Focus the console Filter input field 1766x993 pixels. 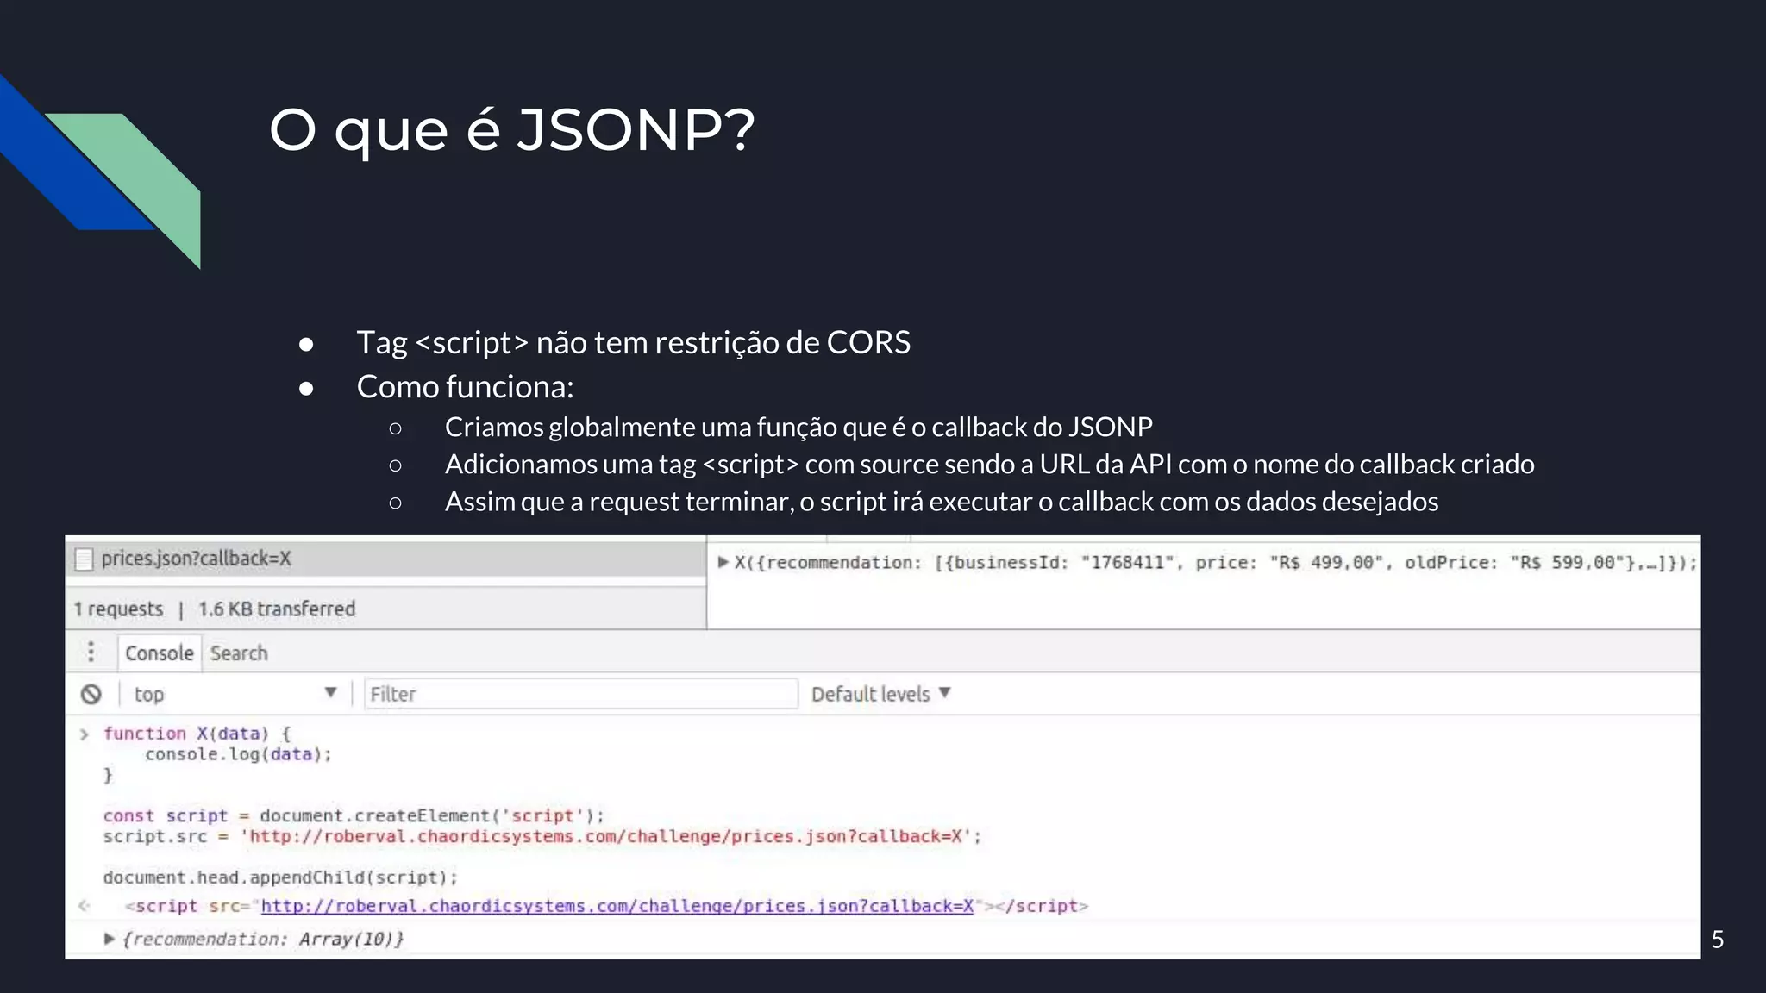tap(580, 694)
